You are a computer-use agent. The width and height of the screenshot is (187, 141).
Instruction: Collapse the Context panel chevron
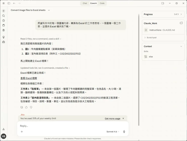181,46
